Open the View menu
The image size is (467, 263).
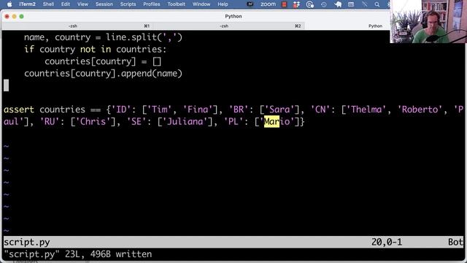[x=82, y=4]
